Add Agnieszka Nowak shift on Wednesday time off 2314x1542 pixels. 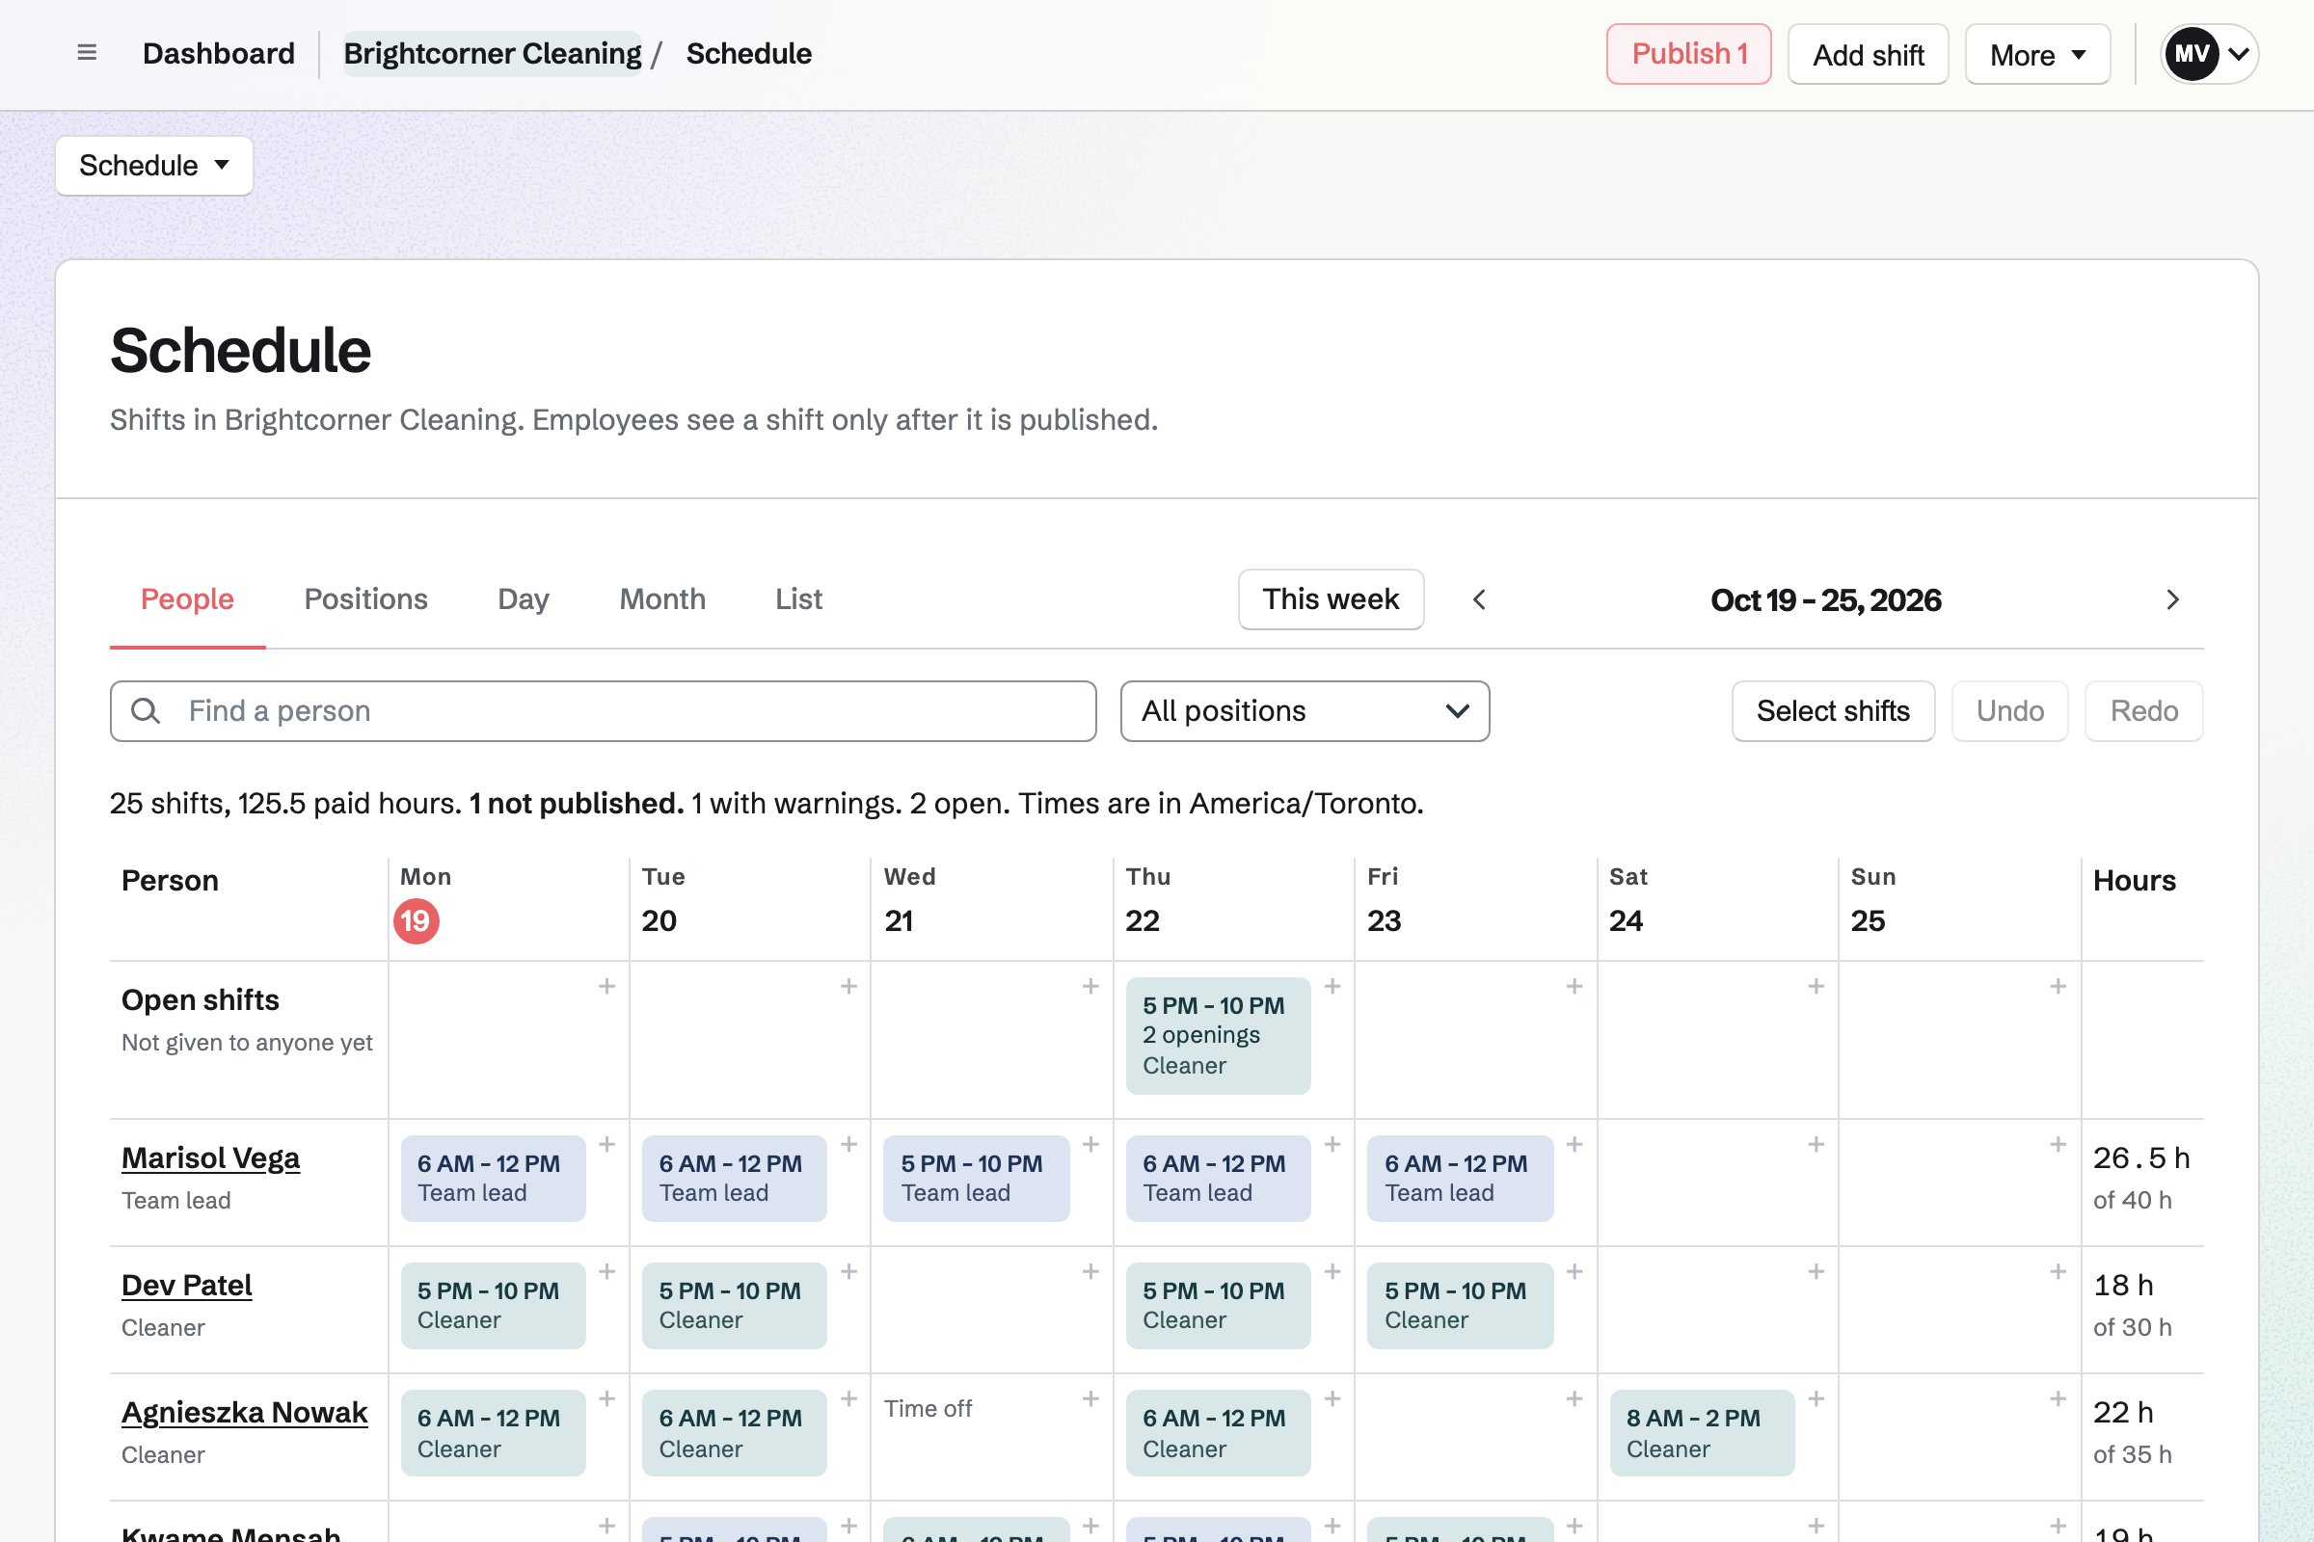point(1090,1398)
